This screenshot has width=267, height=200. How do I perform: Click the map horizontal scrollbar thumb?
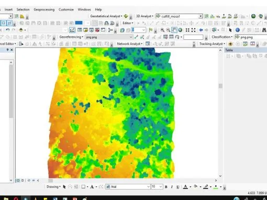[51, 181]
